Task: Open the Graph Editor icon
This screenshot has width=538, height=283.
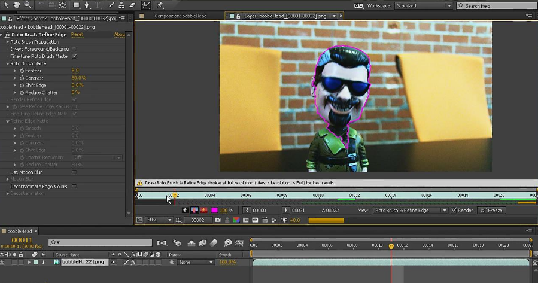Action: click(239, 243)
